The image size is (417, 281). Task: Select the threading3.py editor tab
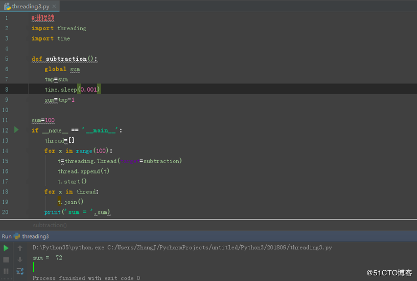click(x=30, y=6)
